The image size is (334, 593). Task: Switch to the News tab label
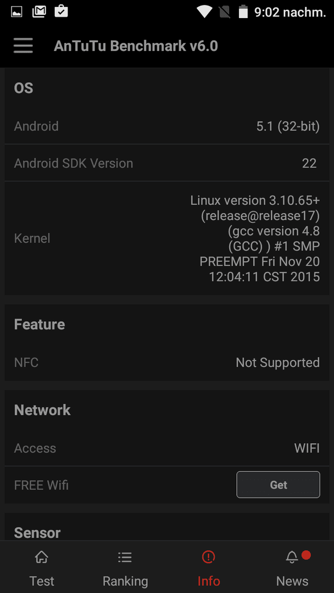292,581
